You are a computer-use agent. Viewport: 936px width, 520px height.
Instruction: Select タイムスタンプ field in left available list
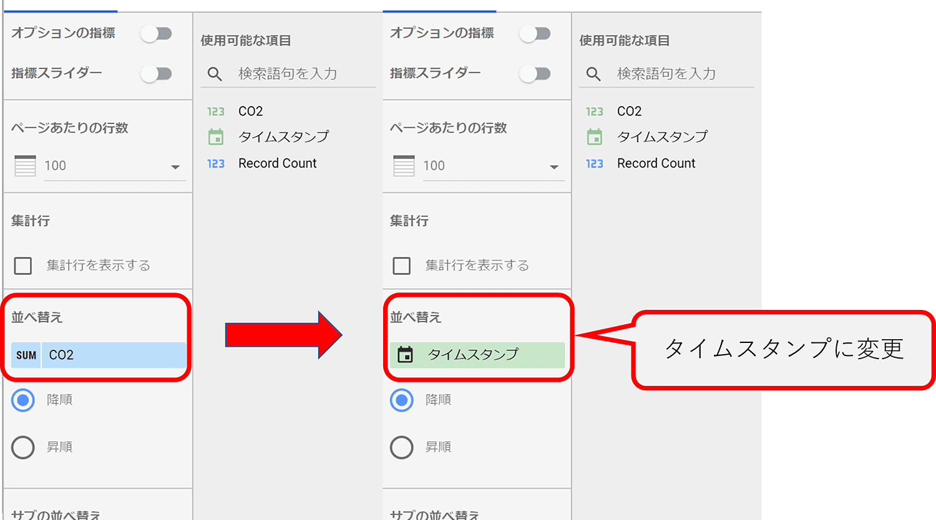tap(284, 137)
